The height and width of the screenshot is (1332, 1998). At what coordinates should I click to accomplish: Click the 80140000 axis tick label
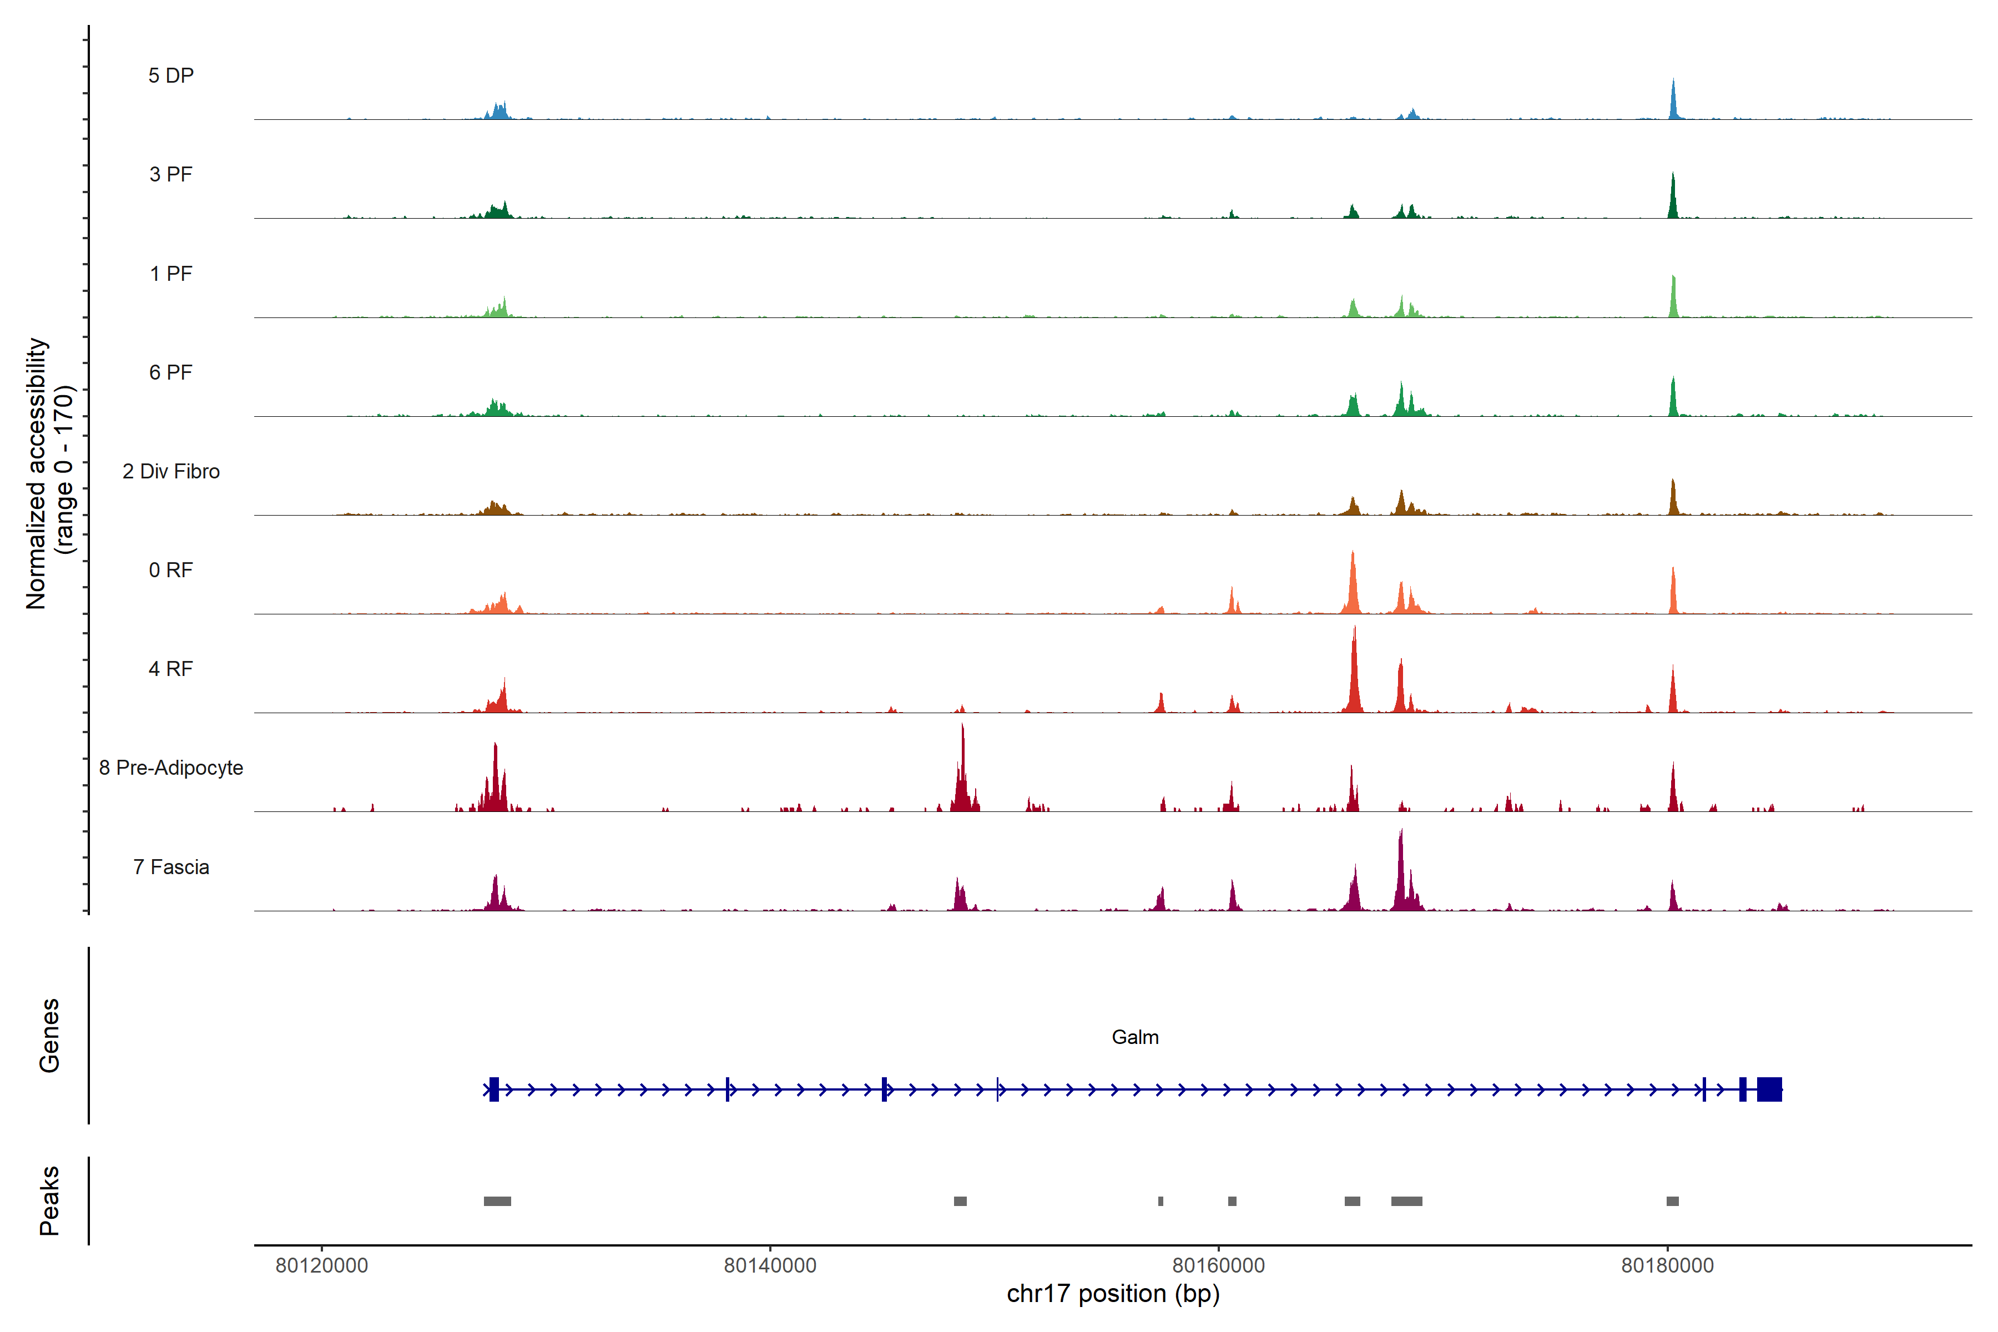coord(770,1265)
